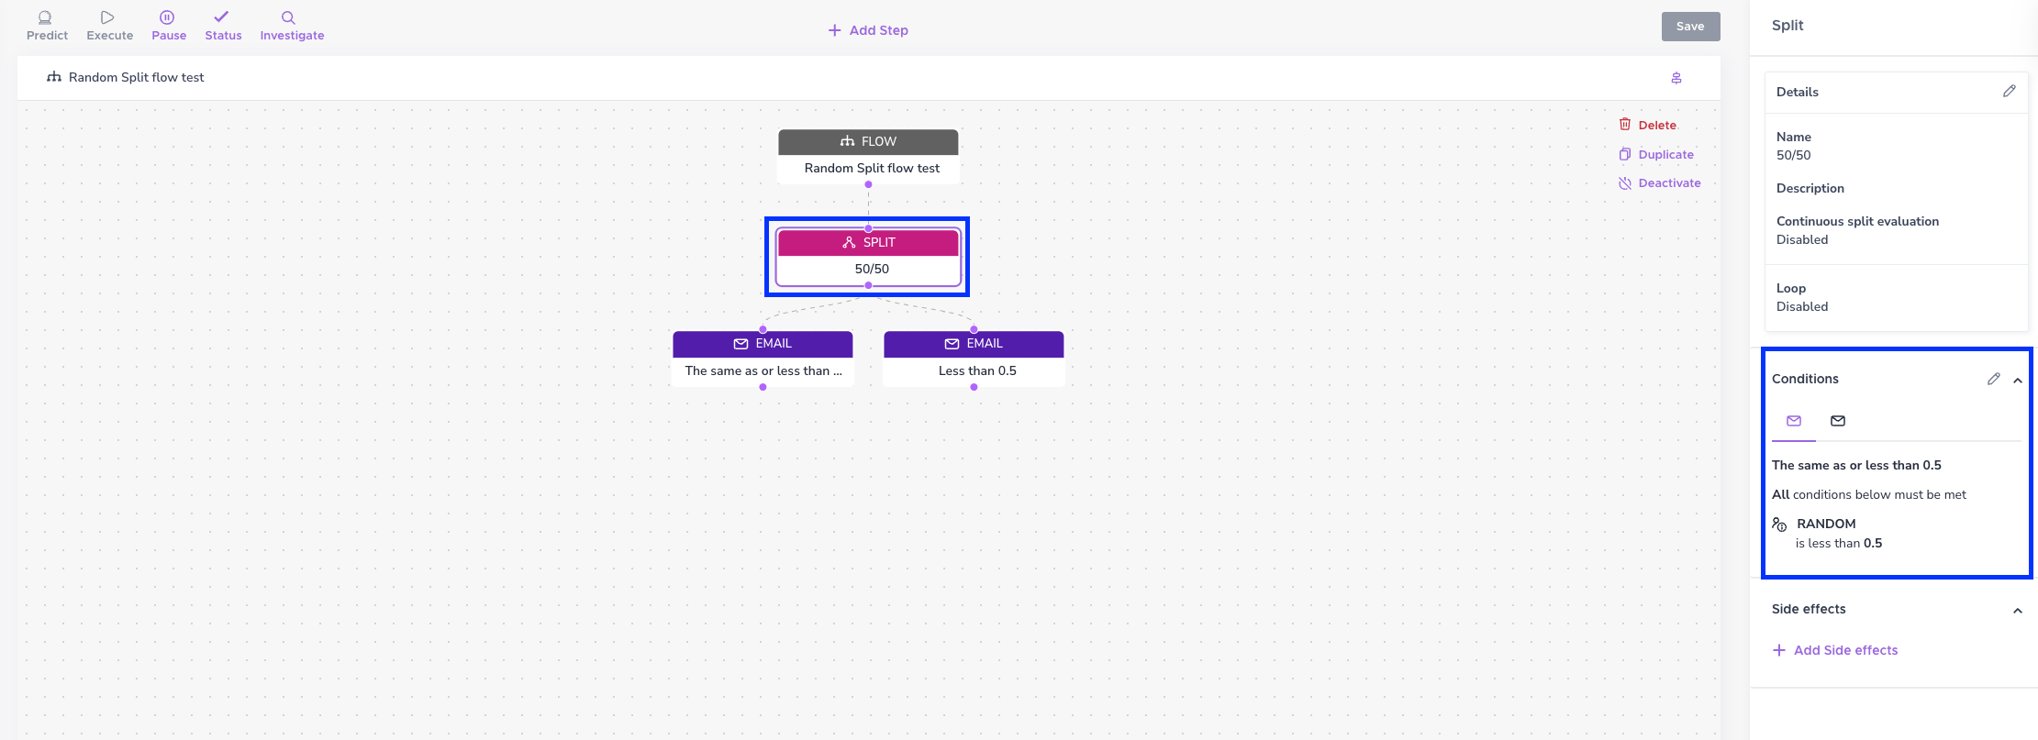
Task: Click the layout icon in flow header
Action: (1676, 78)
